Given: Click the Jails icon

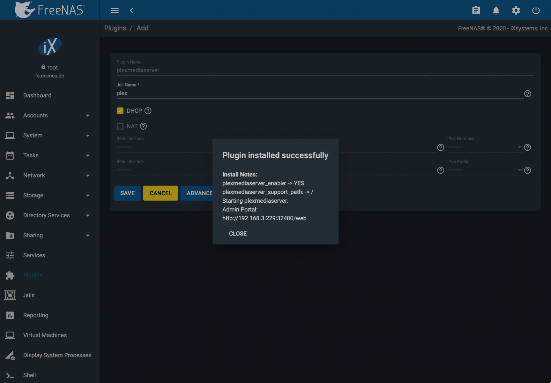Looking at the screenshot, I should [x=10, y=295].
